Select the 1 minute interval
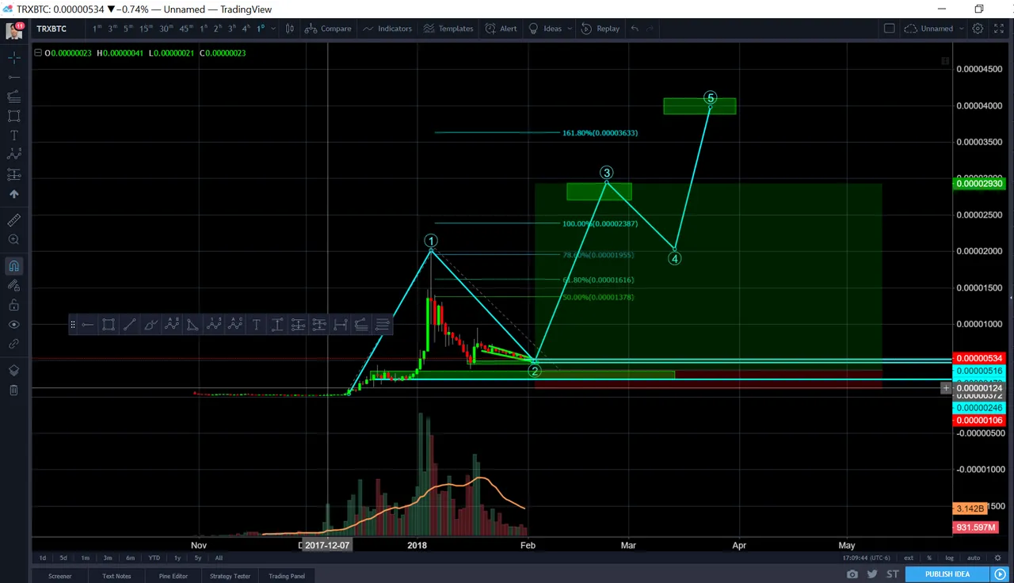Viewport: 1014px width, 583px height. [97, 29]
